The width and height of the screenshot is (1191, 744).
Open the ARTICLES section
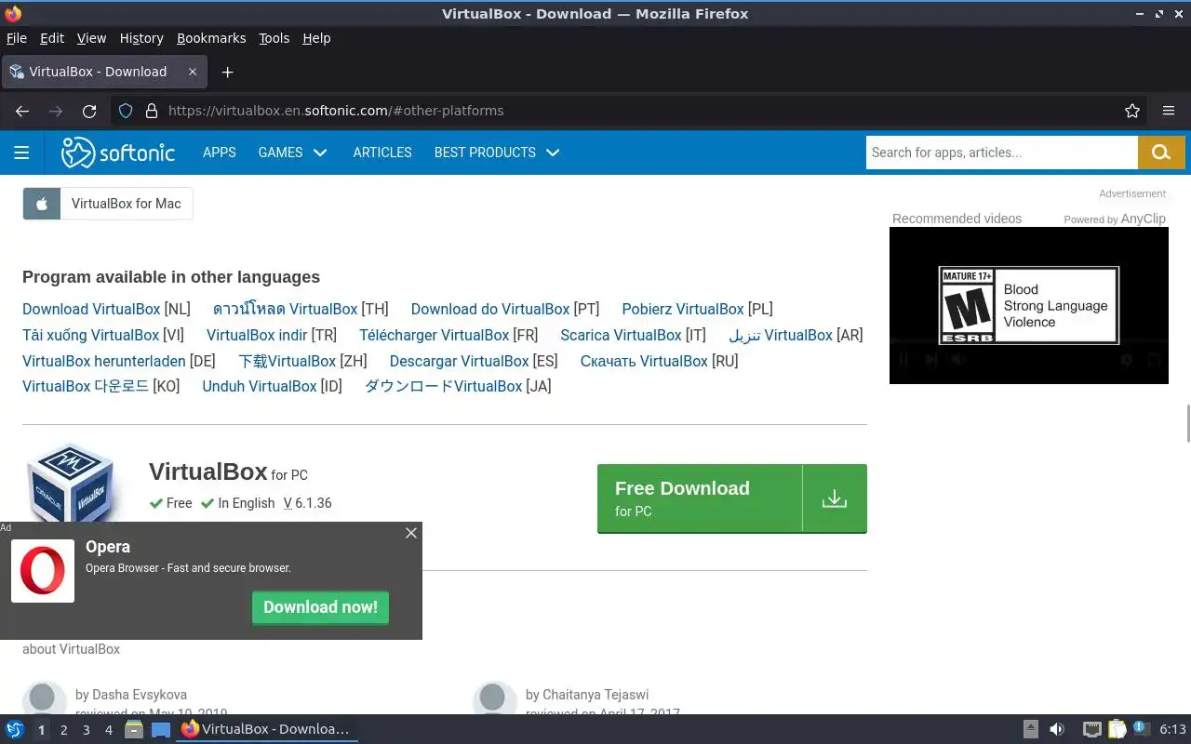coord(382,153)
